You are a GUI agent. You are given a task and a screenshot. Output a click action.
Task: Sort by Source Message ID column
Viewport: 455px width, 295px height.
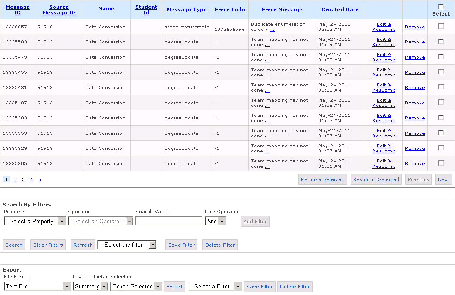(x=59, y=10)
